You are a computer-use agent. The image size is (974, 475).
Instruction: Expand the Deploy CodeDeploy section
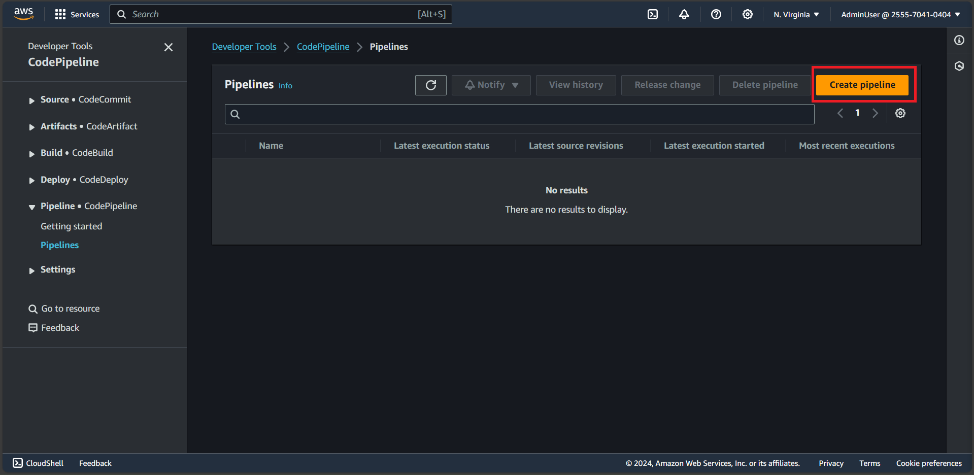pos(31,180)
